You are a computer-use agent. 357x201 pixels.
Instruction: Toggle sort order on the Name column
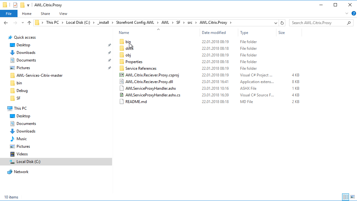pyautogui.click(x=124, y=32)
